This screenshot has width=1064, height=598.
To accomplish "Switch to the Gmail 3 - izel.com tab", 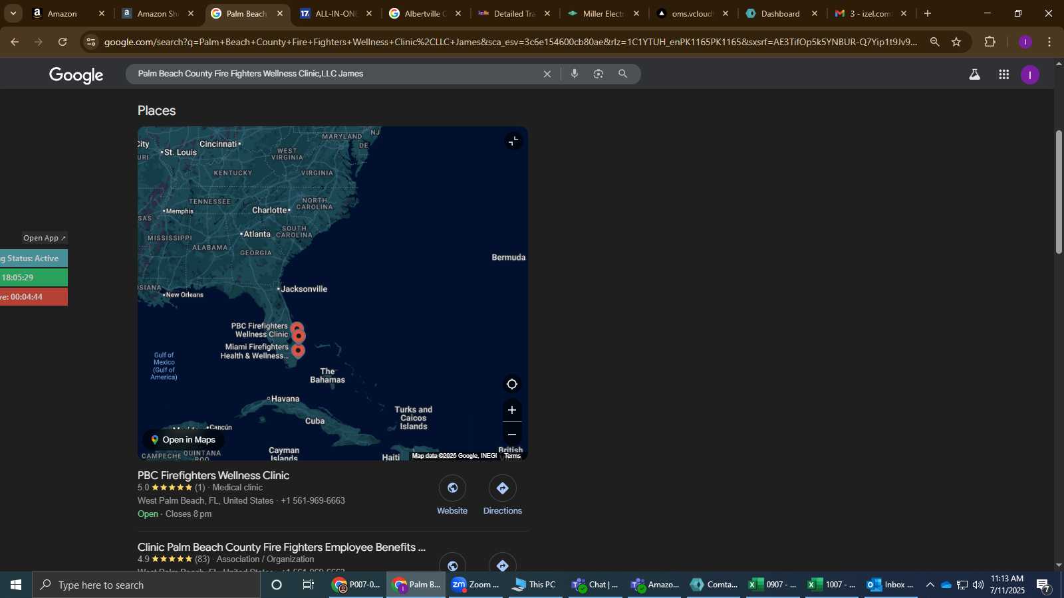I will pos(870,13).
